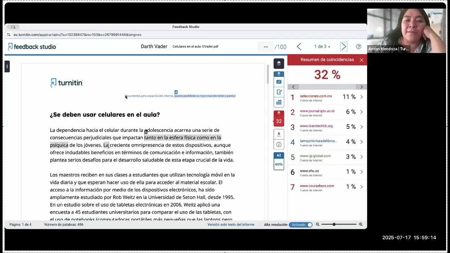450x253 pixels.
Task: Click the previous match arrow in summary panel
Action: click(x=293, y=87)
